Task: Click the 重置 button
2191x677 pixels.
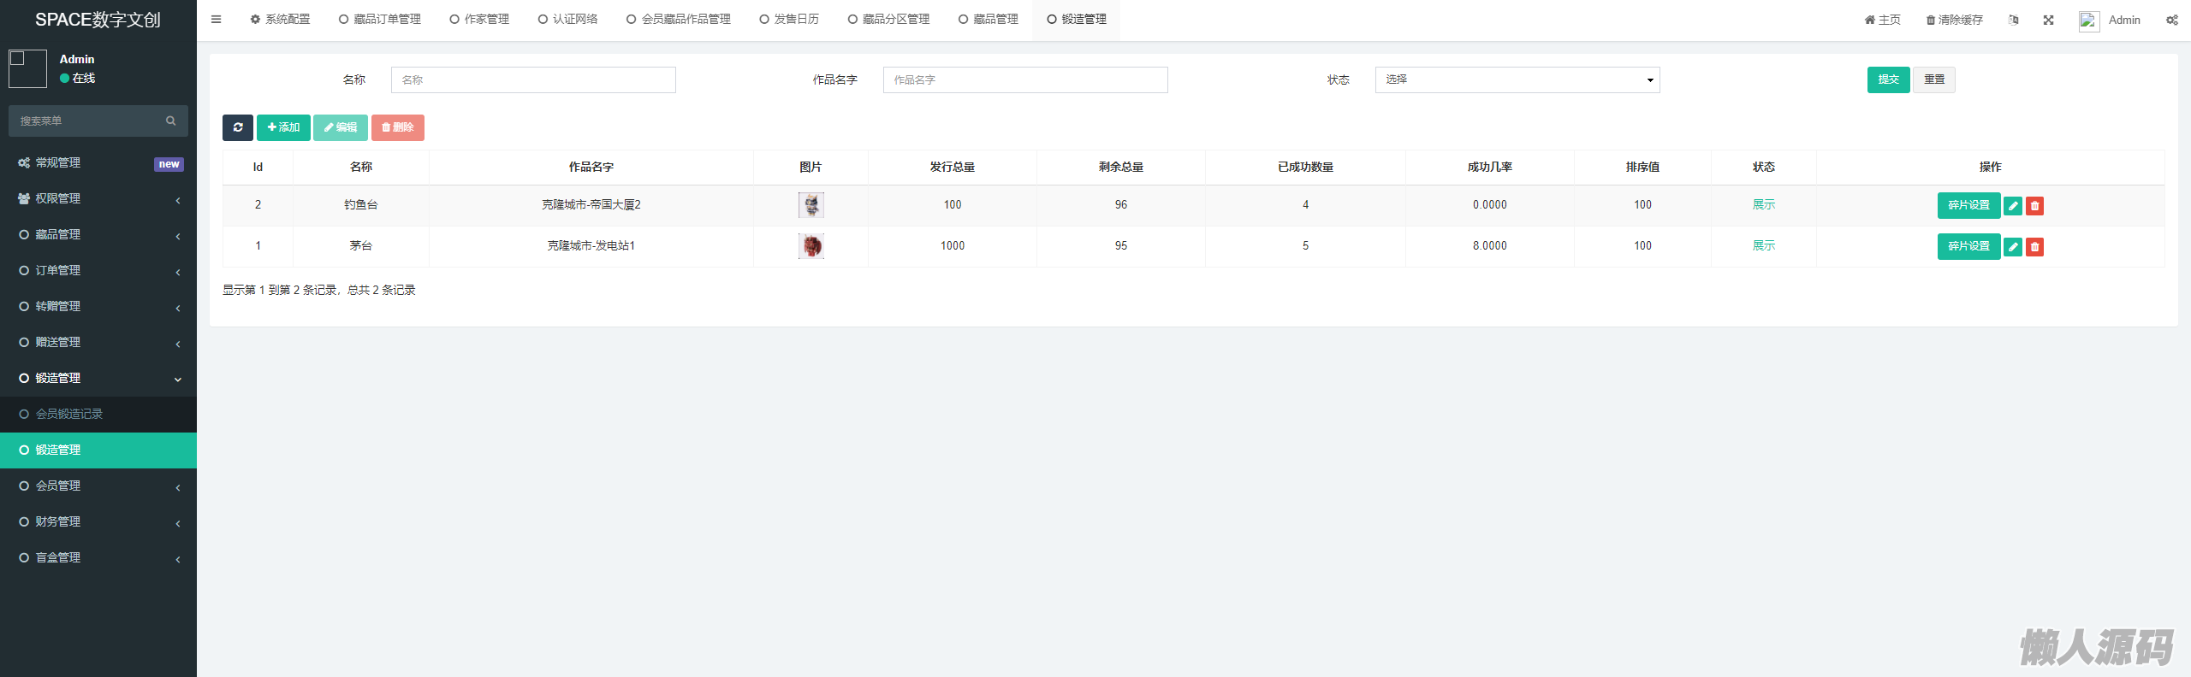Action: pyautogui.click(x=1934, y=79)
